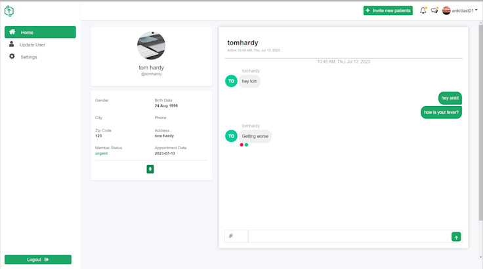Click the 'hey tom' message bubble

click(x=249, y=81)
